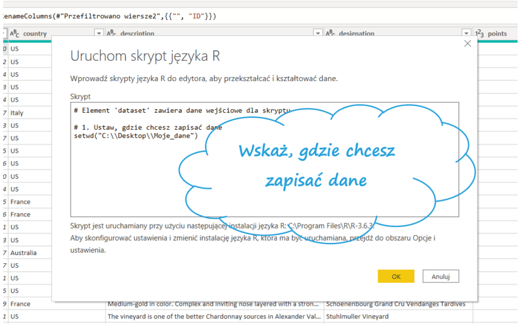Open the country column filter dropdown
This screenshot has width=523, height=324.
[99, 34]
